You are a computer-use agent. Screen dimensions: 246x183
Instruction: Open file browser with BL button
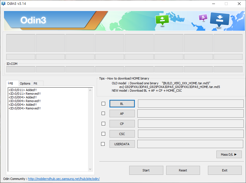point(122,104)
